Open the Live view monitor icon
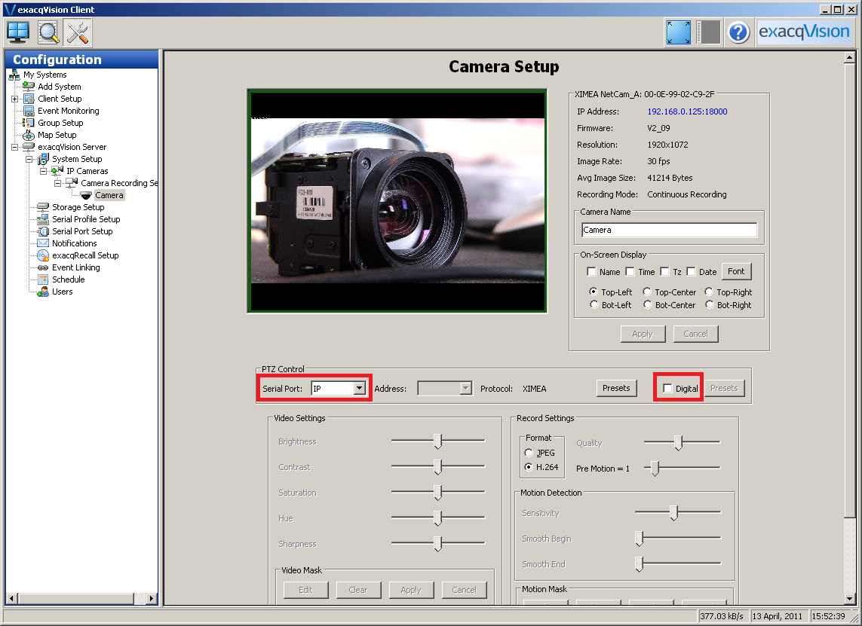Screen dimensions: 862x626 [x=18, y=32]
